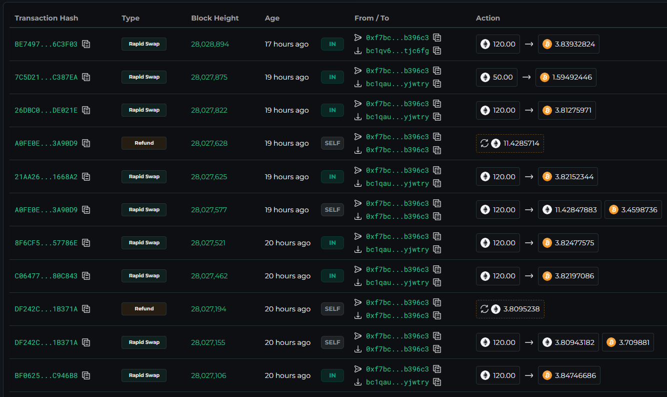Copy the bc1qau address in the C06477 row

(437, 282)
